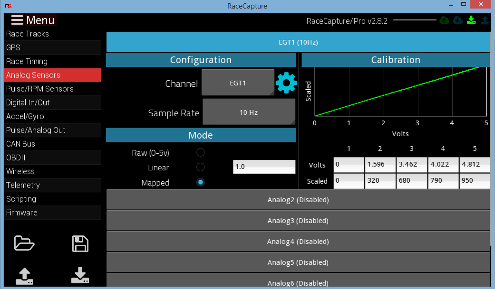Minimize the RaceCapture window
This screenshot has width=495, height=289.
pos(451,5)
